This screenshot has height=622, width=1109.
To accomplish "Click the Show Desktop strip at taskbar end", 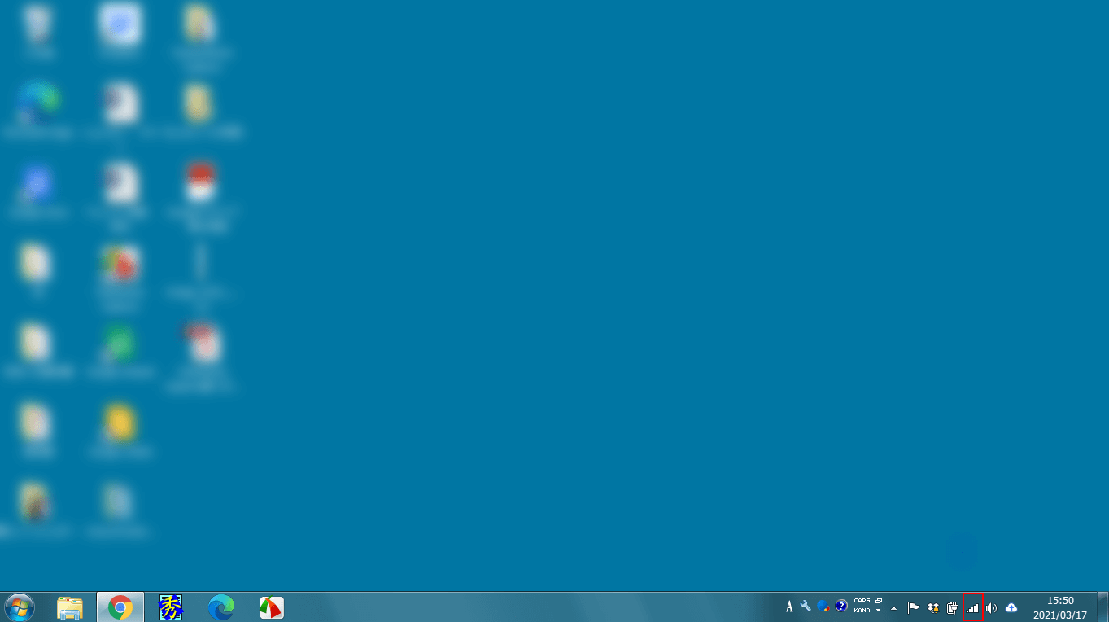I will 1103,607.
